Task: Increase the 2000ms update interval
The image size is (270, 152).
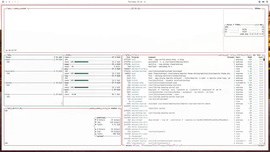Action: (262, 8)
